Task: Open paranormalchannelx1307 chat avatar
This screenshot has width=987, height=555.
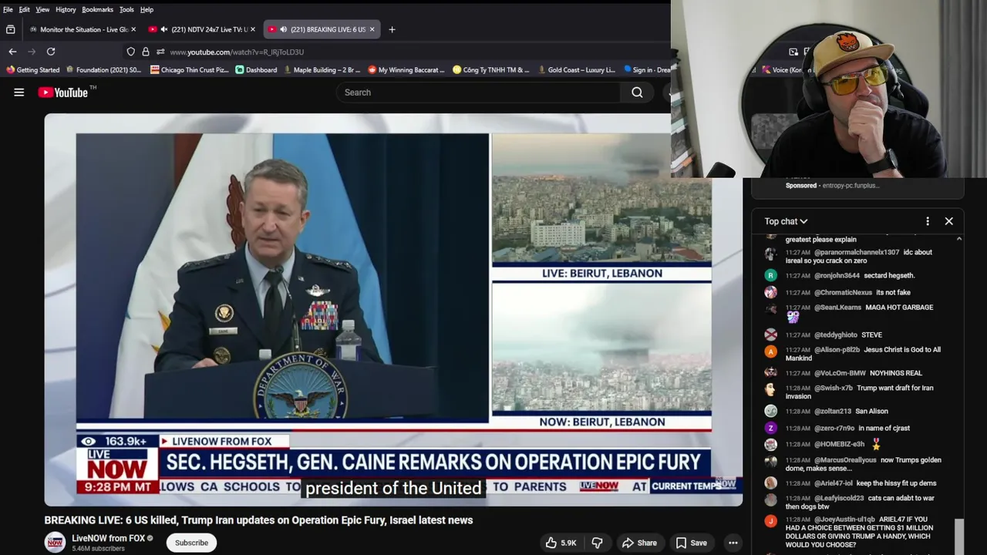Action: point(770,254)
